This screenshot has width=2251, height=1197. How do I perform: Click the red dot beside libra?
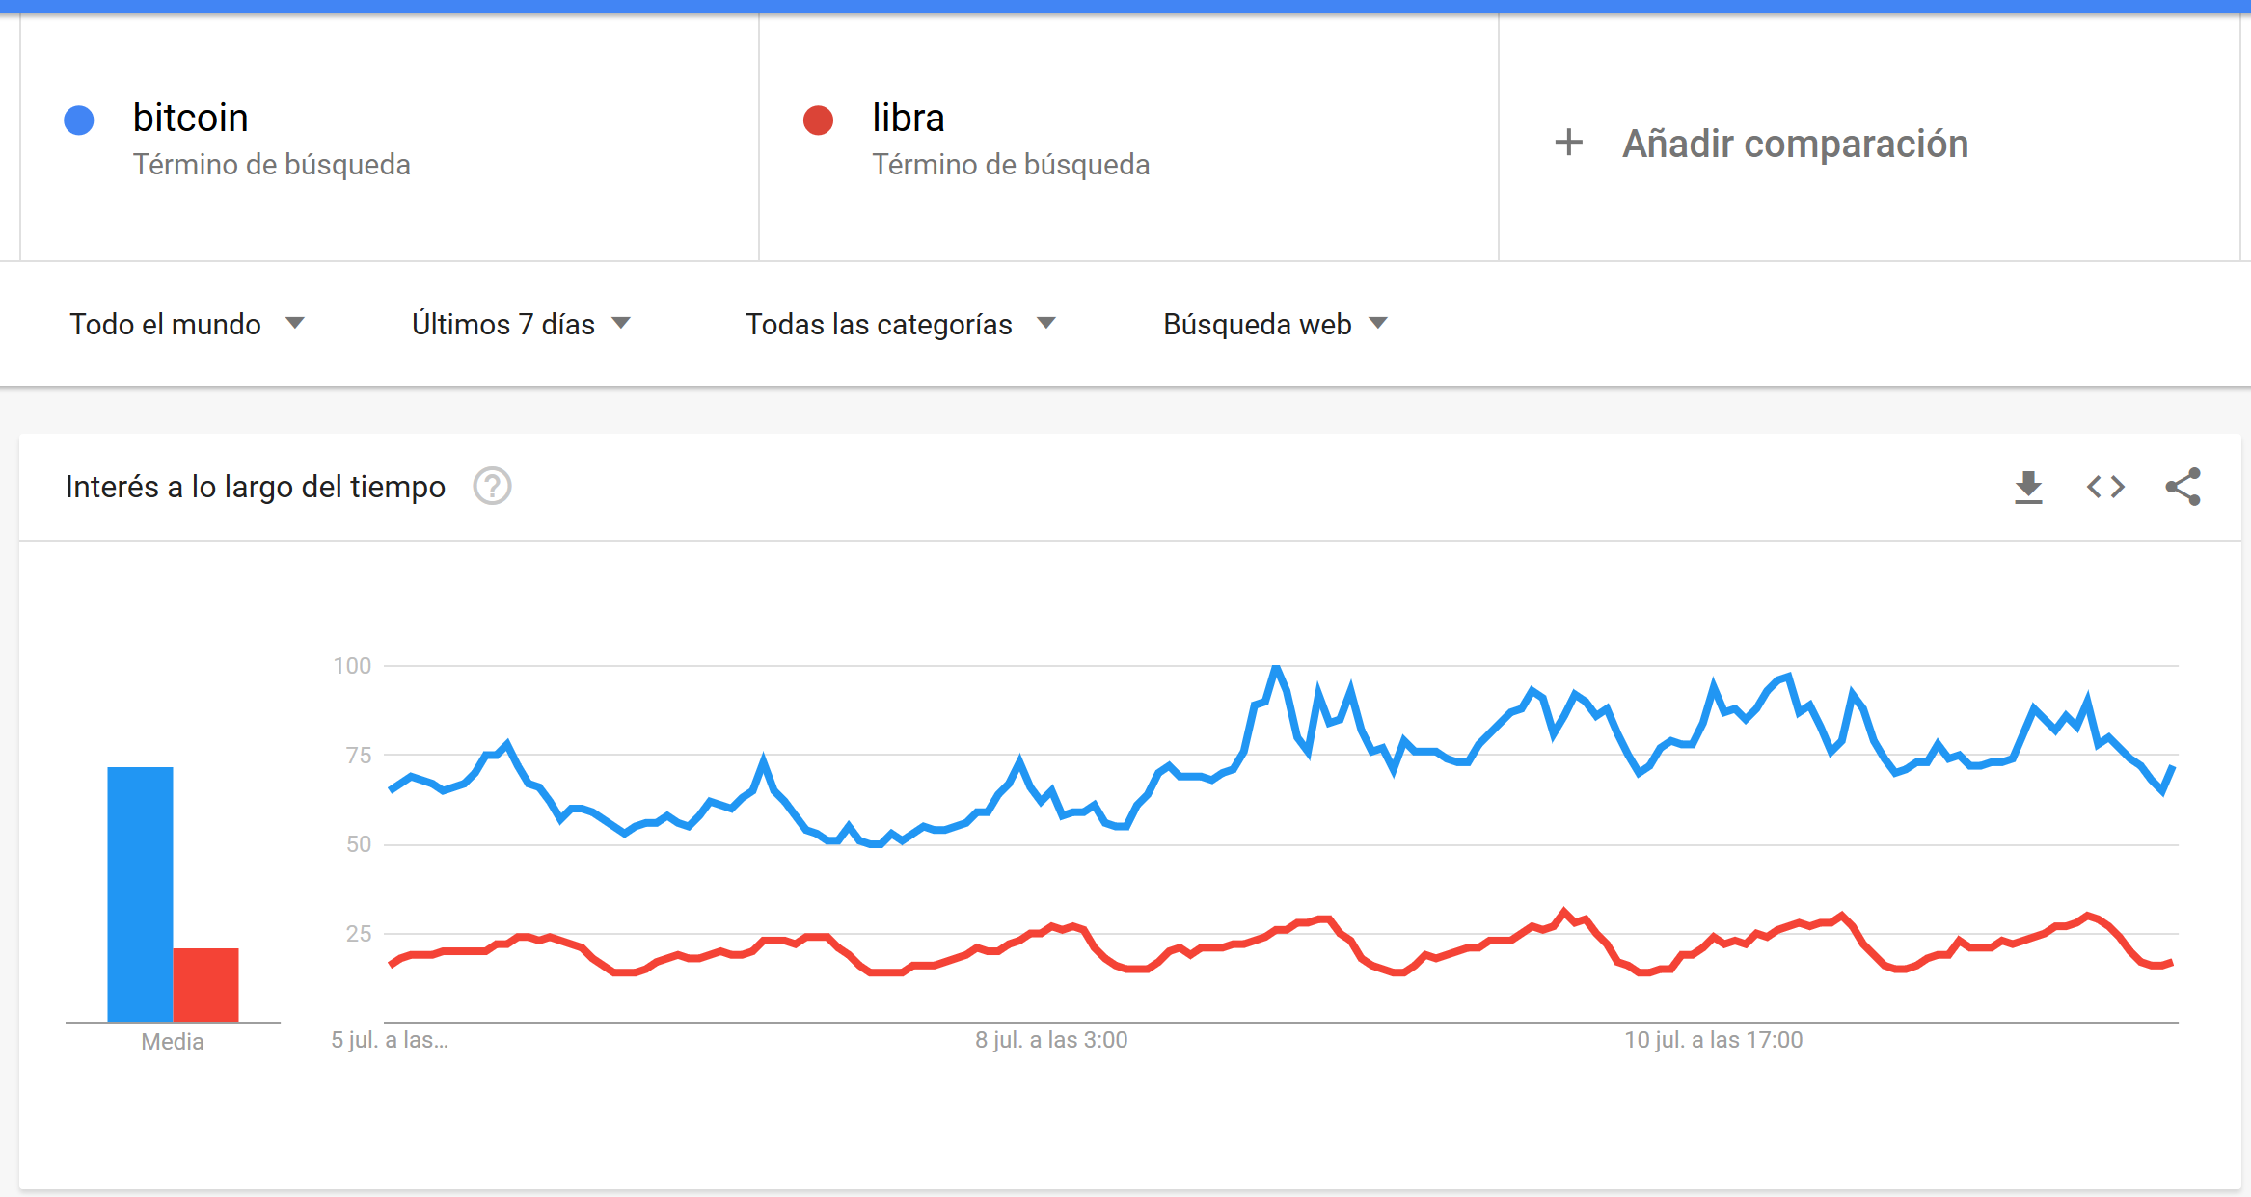818,120
